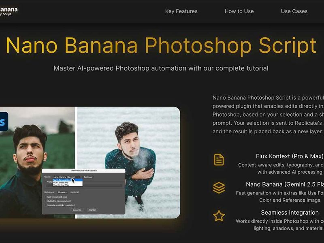Viewport: 324px width, 243px height.
Task: Click the Flux Kontext (Pro & Max) title
Action: (290, 156)
